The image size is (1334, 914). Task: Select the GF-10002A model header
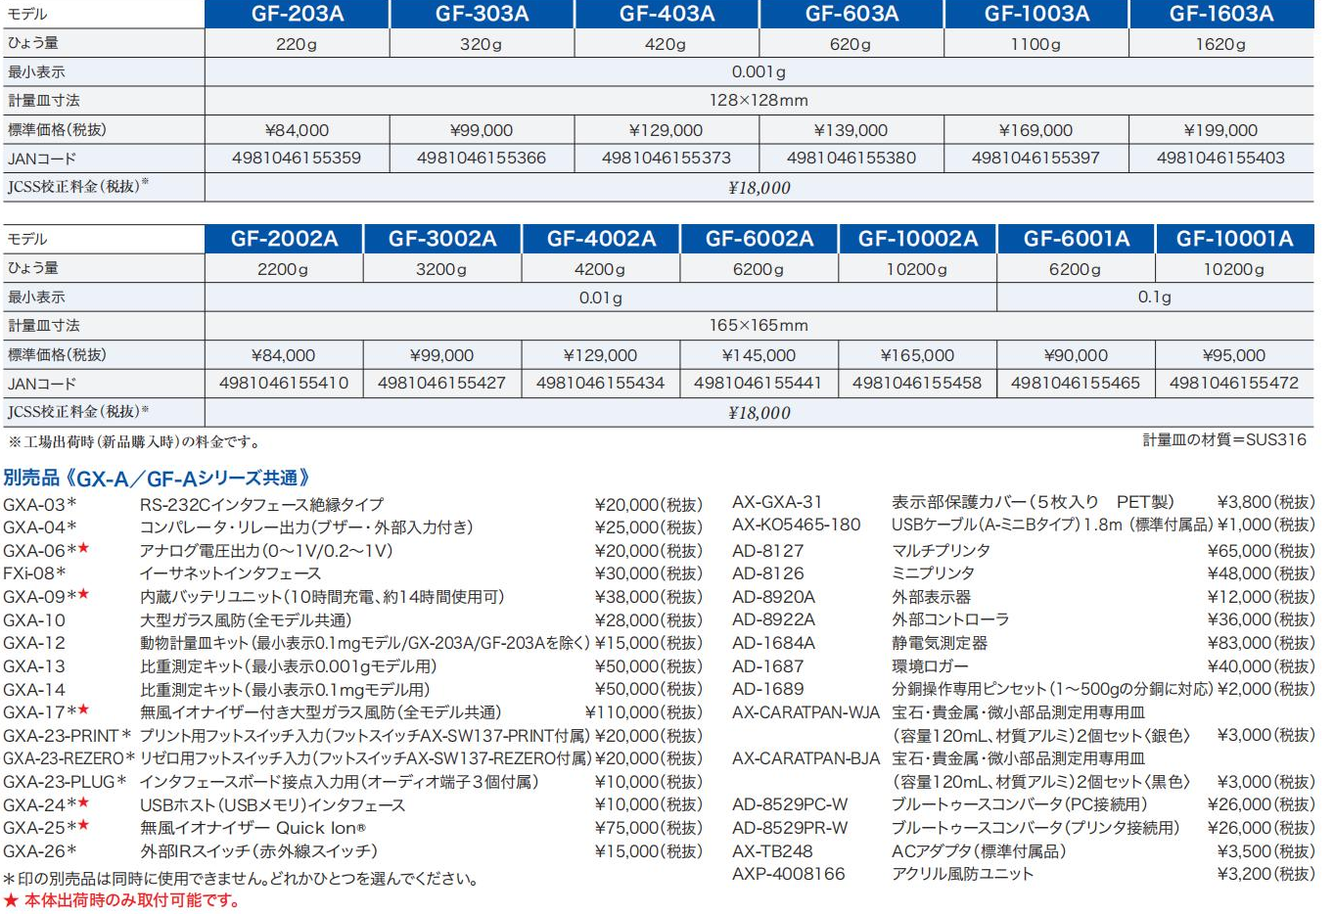click(x=918, y=239)
